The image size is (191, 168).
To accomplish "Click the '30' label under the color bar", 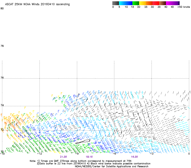I will 152,7.
